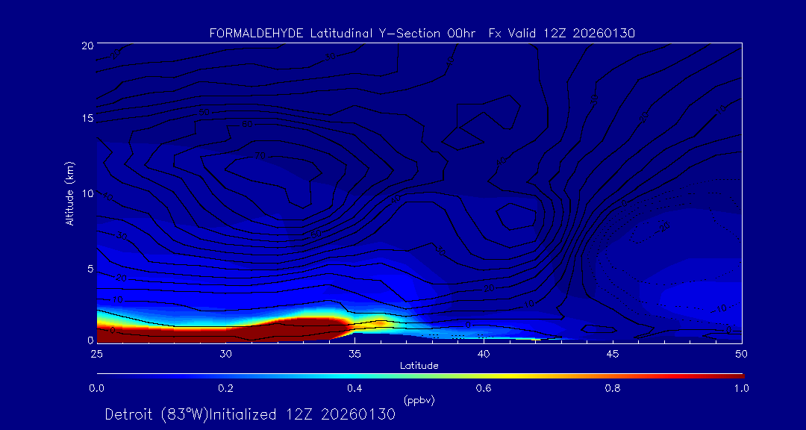Click the altitude tick label 5
Viewport: 806px width, 430px height.
[89, 268]
